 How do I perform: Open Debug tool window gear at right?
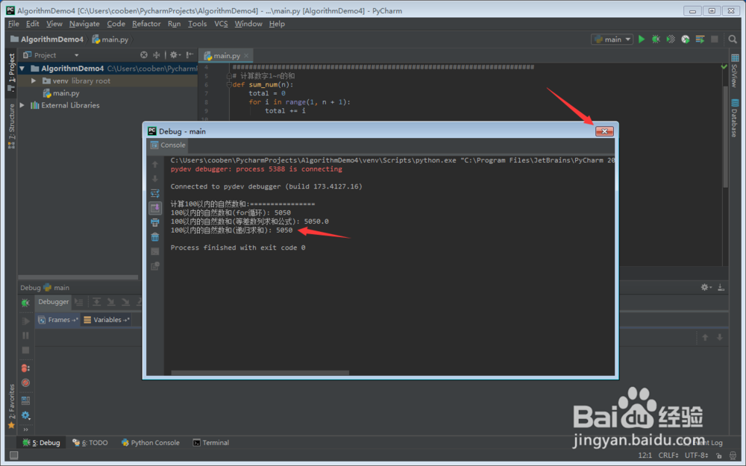pos(706,287)
